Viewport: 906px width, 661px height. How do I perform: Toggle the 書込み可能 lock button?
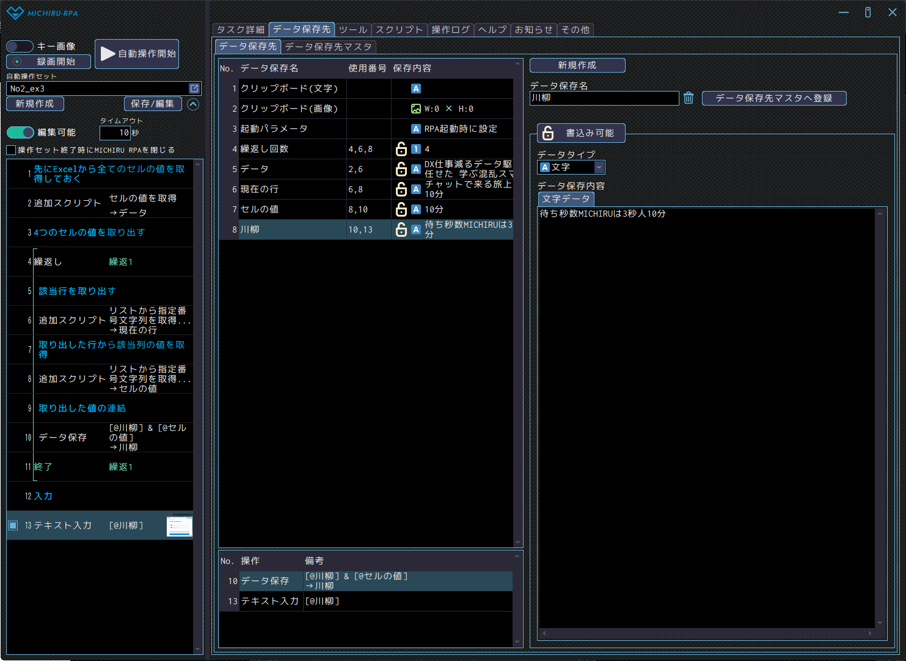[580, 133]
